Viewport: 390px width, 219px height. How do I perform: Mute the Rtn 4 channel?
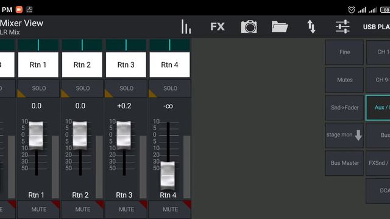pos(169,209)
